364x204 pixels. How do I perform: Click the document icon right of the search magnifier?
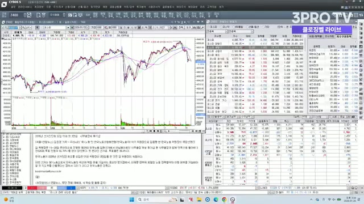click(x=39, y=15)
